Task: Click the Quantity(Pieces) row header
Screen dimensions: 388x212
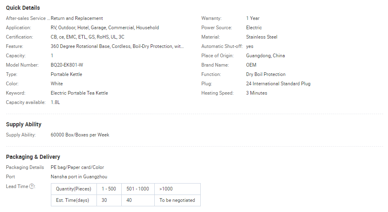Action: click(x=74, y=189)
